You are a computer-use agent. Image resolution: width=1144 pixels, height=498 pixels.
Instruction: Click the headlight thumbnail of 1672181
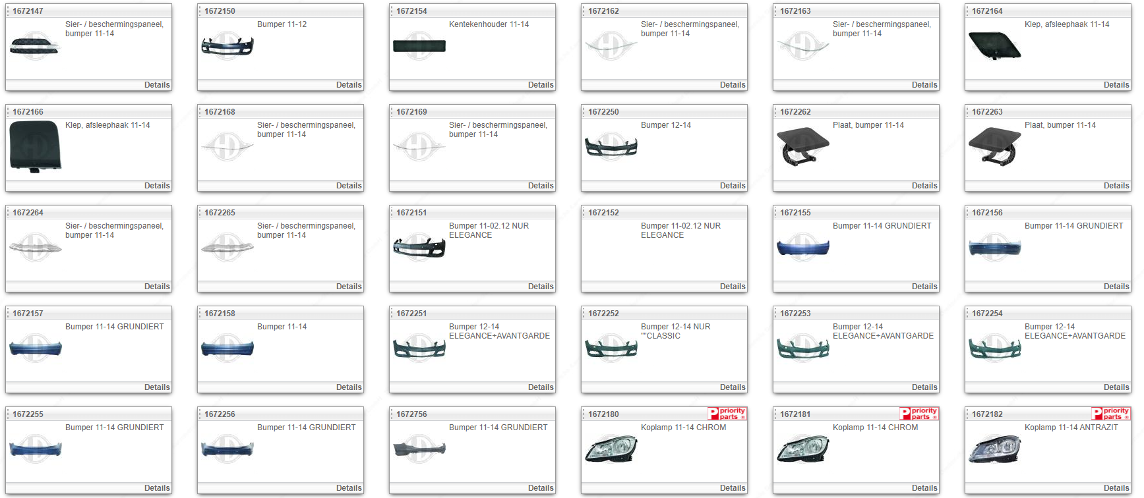point(802,449)
